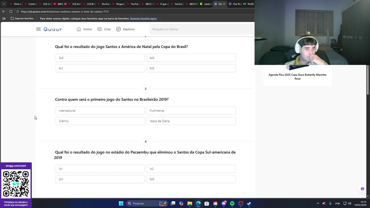Switch to the vainis tab
The image size is (370, 208).
(206, 4)
